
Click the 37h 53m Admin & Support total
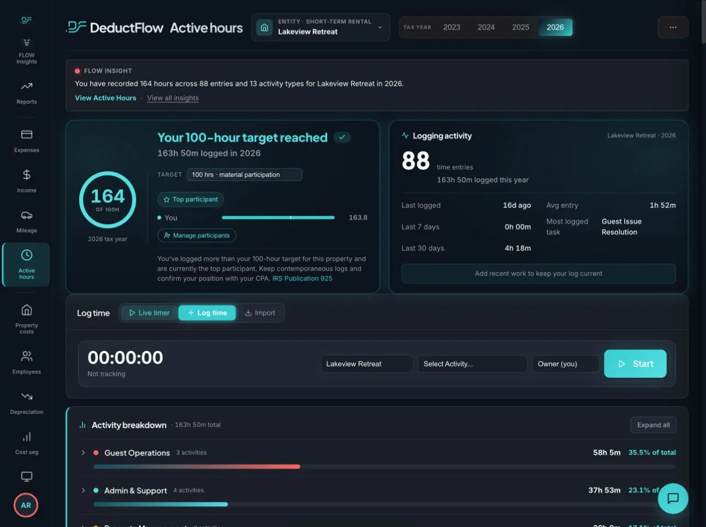click(x=604, y=490)
